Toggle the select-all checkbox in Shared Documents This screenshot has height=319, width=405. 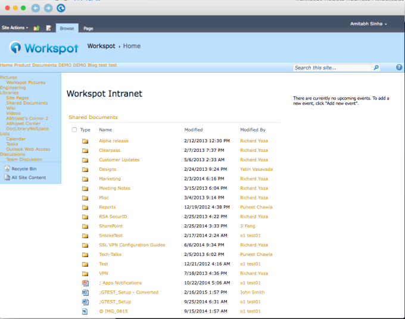pyautogui.click(x=74, y=130)
